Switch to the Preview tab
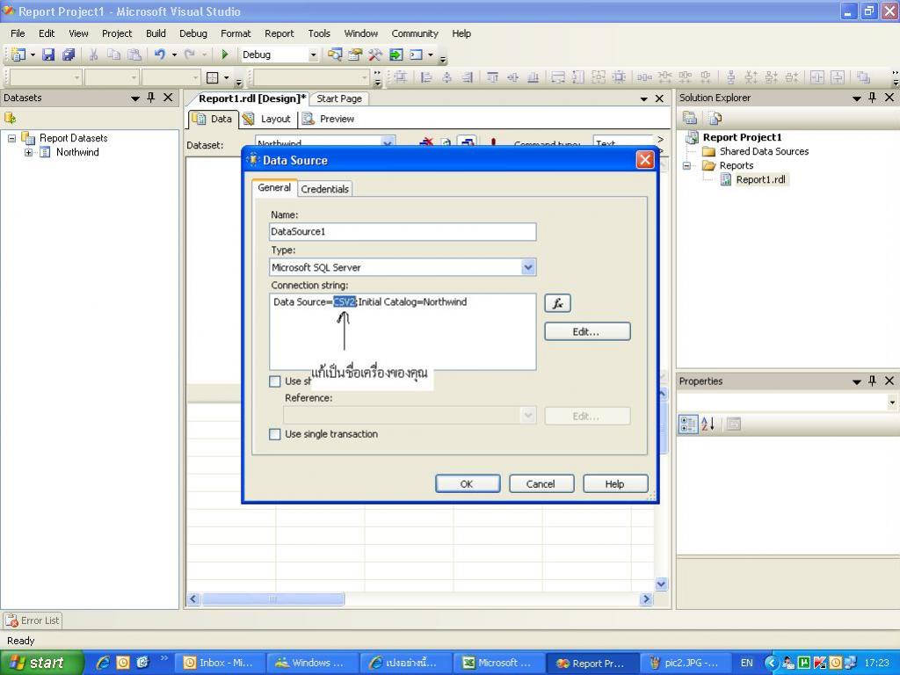 coord(329,119)
